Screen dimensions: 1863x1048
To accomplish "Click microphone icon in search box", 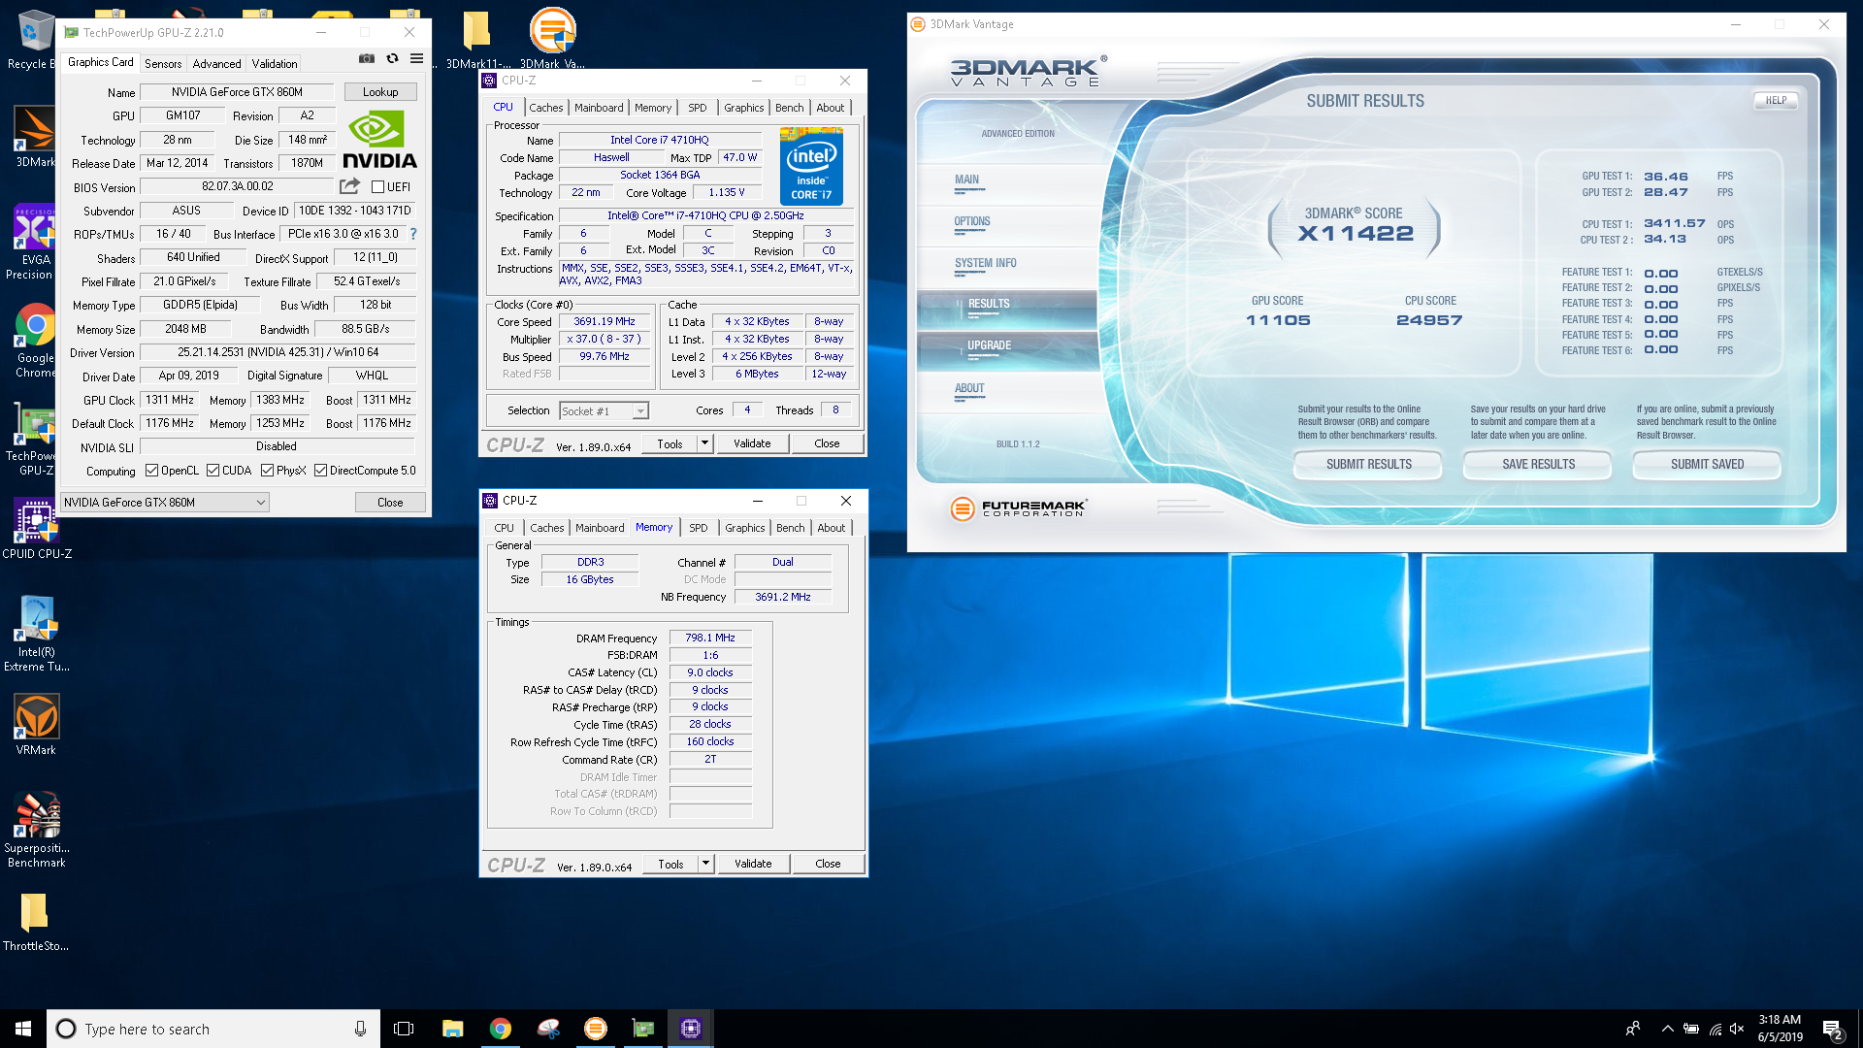I will [360, 1029].
